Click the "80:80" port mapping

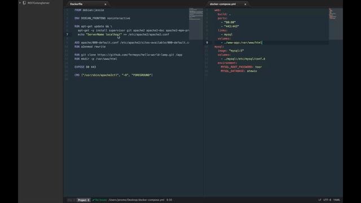click(230, 23)
